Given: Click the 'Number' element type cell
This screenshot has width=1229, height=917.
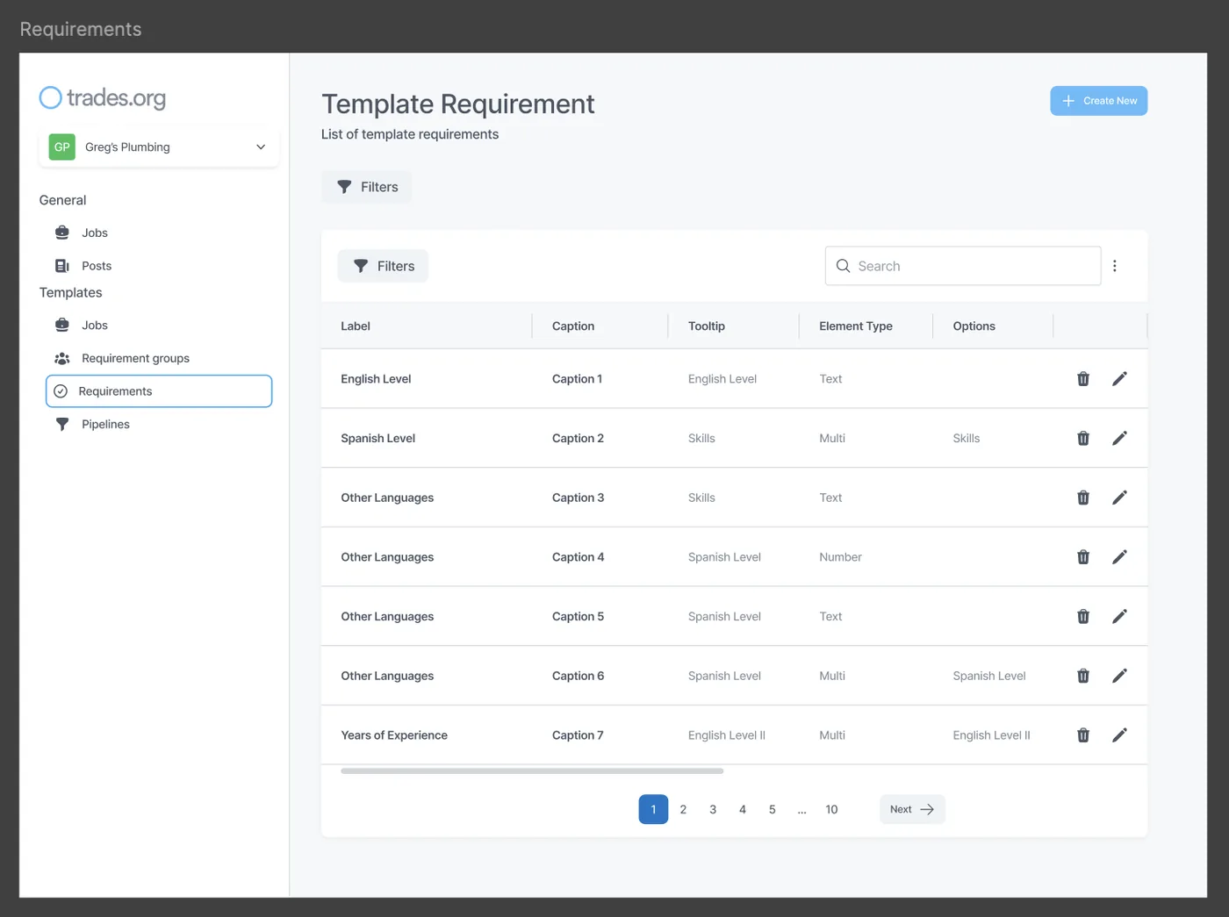Looking at the screenshot, I should (x=841, y=557).
